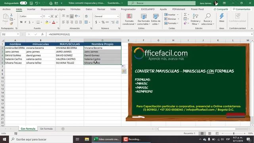Toggle the Autoguardado switch
This screenshot has width=254, height=143.
(x=23, y=3)
